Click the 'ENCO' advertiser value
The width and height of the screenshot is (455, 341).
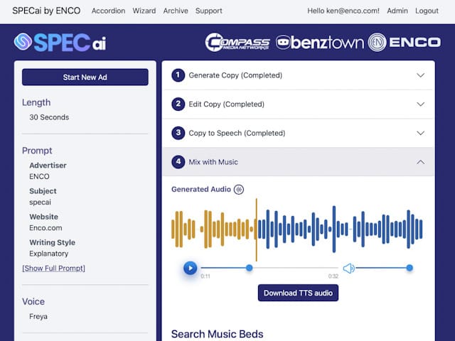coord(39,176)
